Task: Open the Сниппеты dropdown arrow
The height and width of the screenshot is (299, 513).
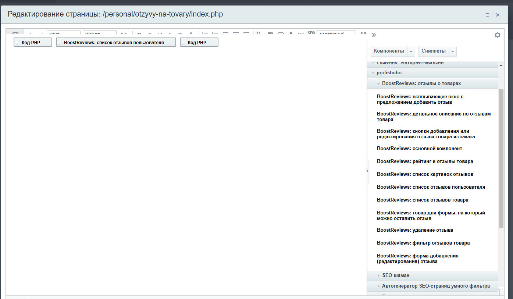Action: 453,51
